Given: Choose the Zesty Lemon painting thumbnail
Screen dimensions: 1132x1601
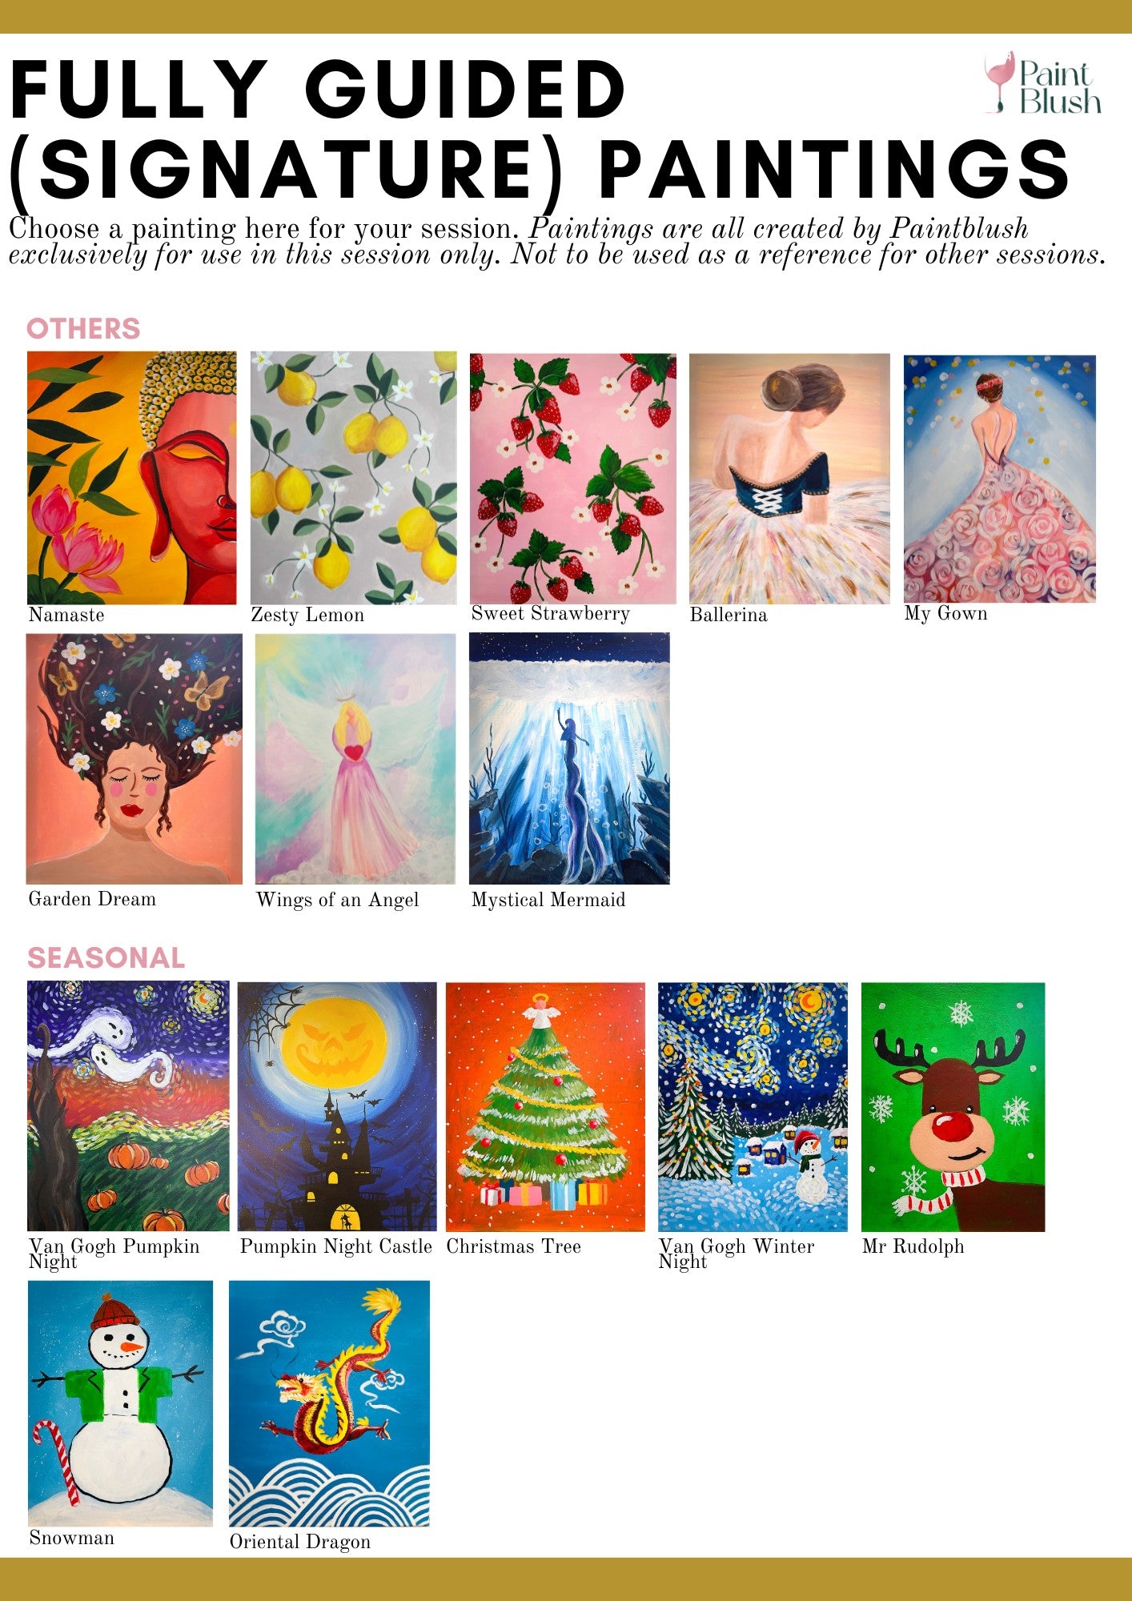Looking at the screenshot, I should tap(354, 478).
